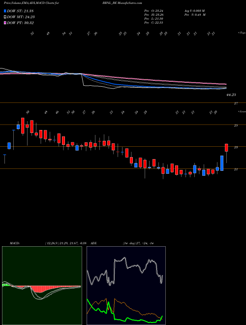This screenshot has width=246, height=325.
Task: Click the 25 price axis label
Action: [x=236, y=125]
